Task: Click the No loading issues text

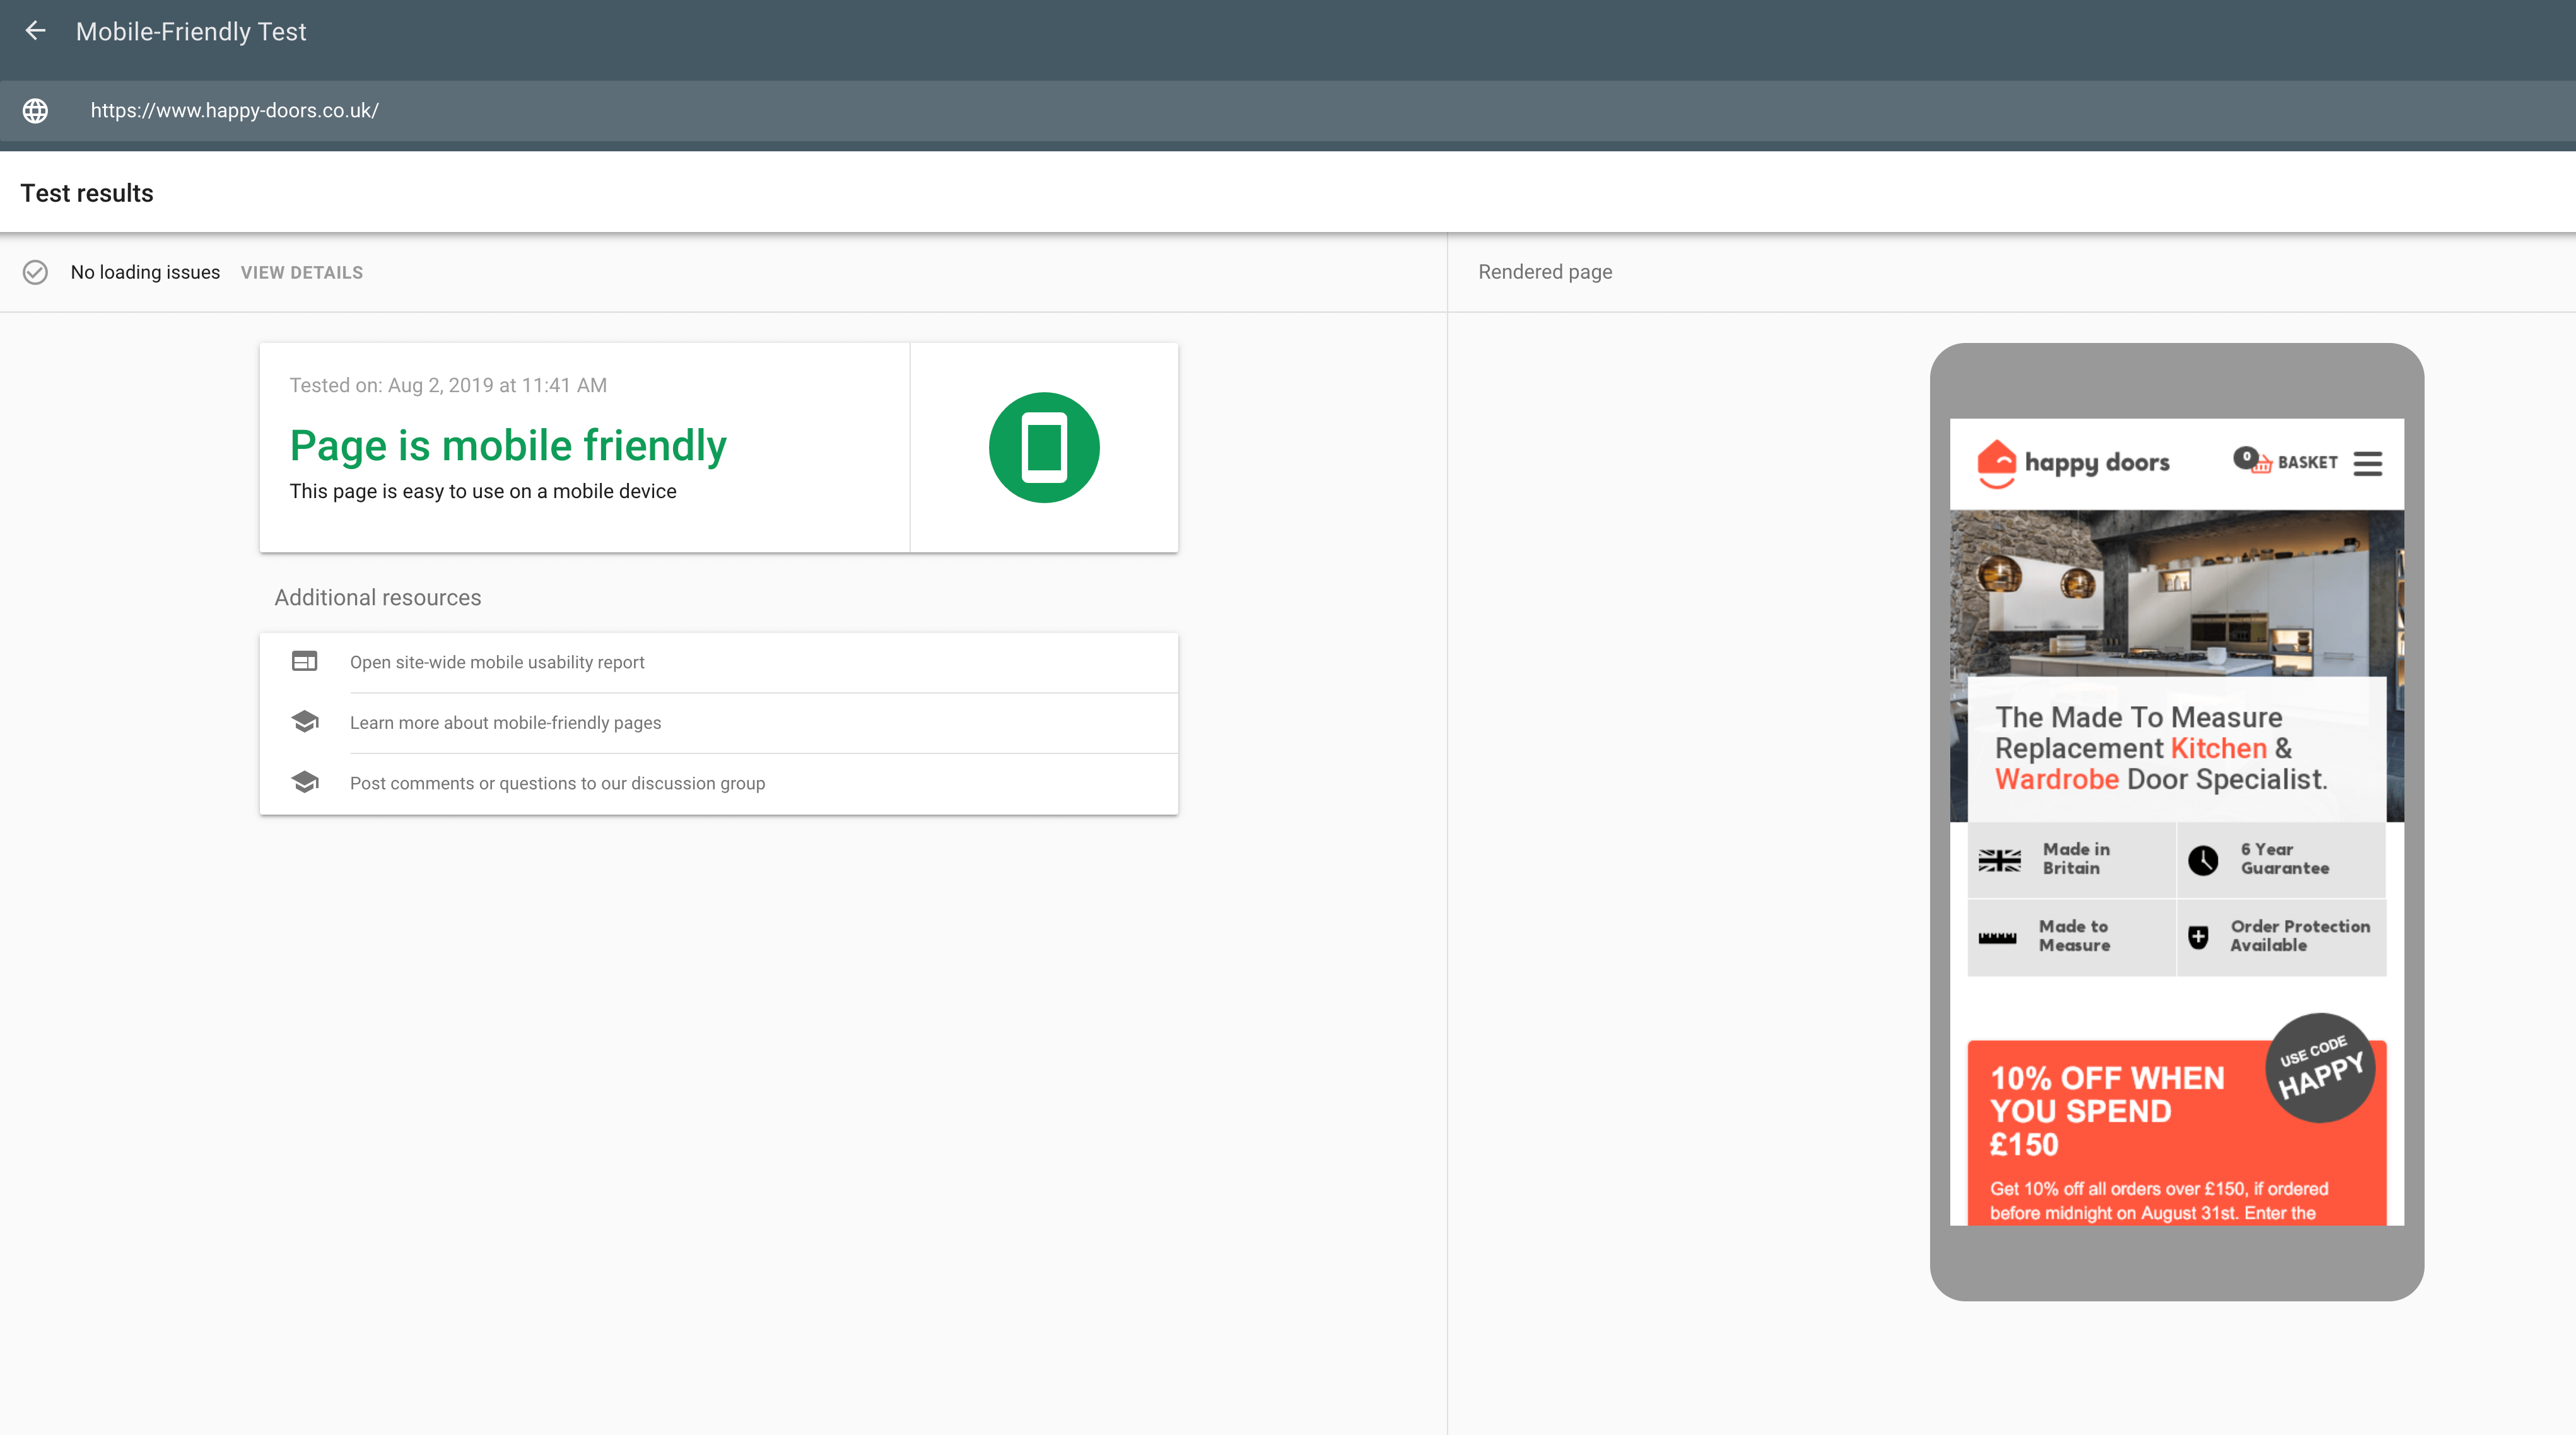Action: tap(145, 273)
